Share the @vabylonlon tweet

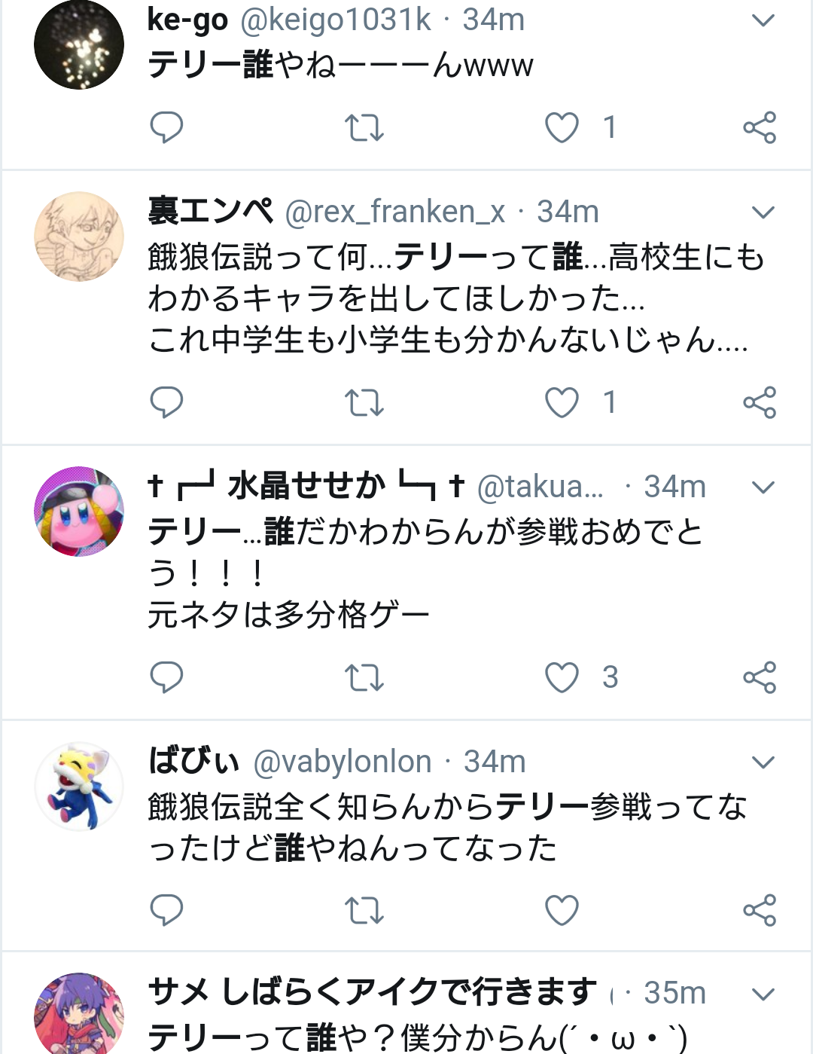(760, 910)
